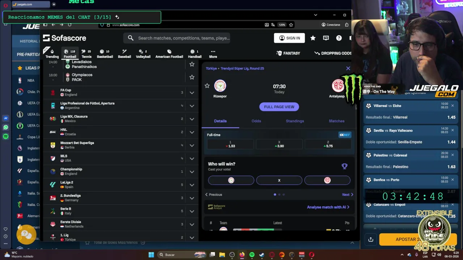Expand the FA Cup England league
Image resolution: width=463 pixels, height=260 pixels.
point(192,93)
